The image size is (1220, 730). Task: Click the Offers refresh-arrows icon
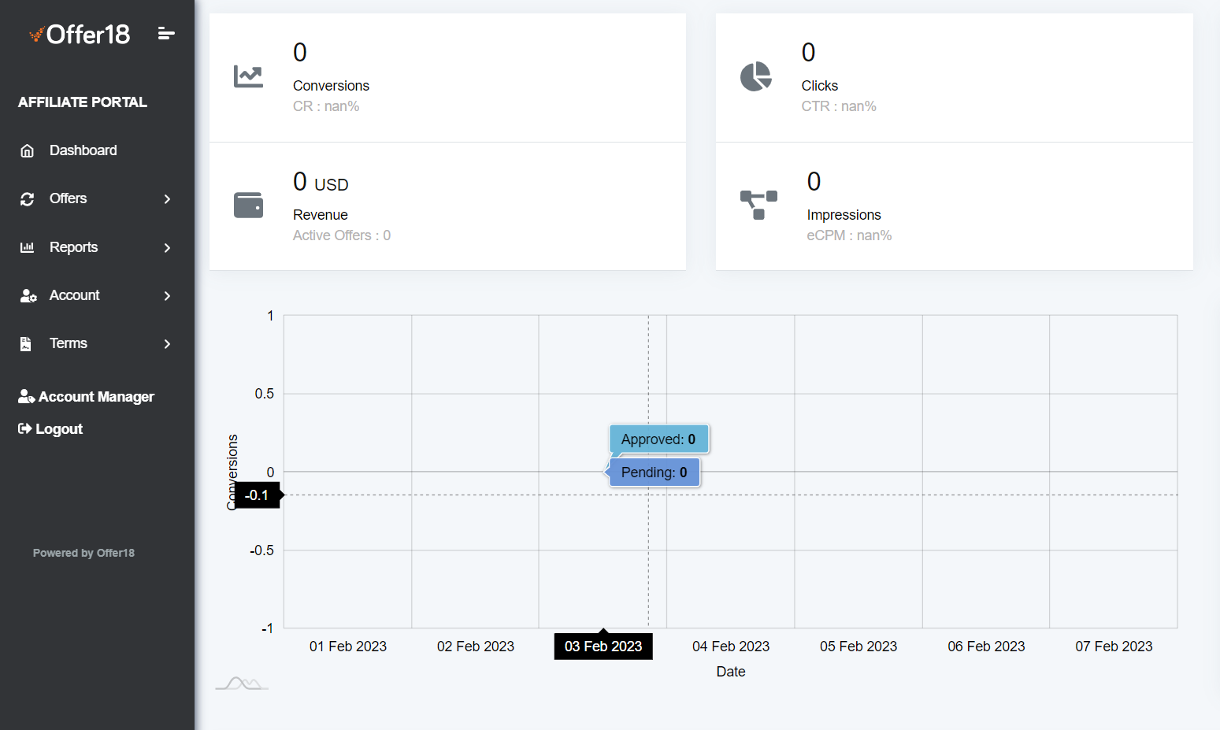click(x=28, y=199)
